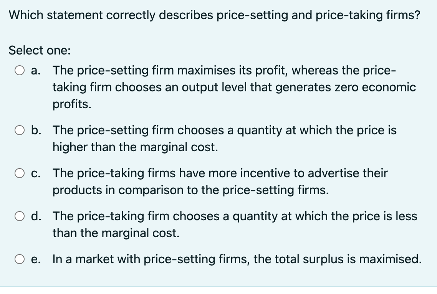Choose answer c about advertising incentives
The image size is (437, 294).
tap(19, 173)
